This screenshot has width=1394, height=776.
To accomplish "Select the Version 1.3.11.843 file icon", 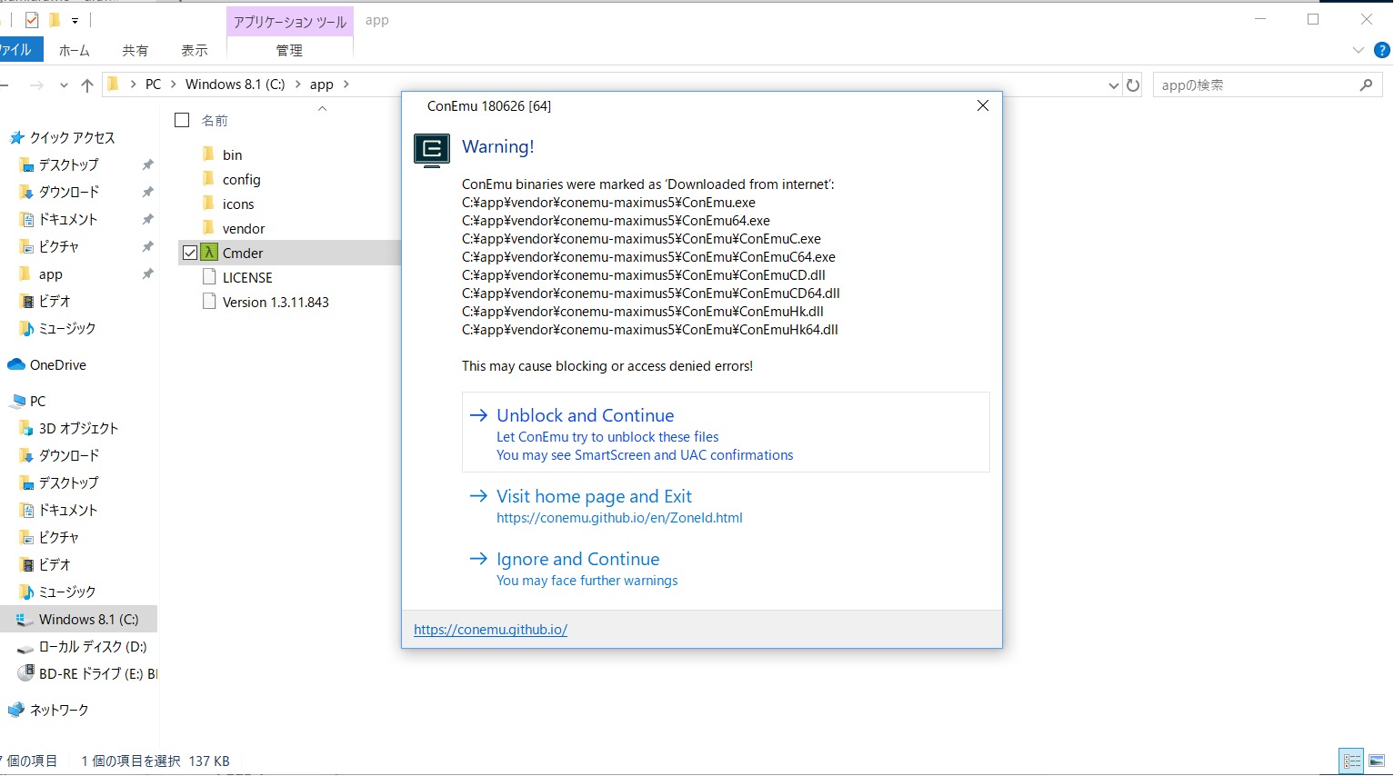I will tap(209, 302).
